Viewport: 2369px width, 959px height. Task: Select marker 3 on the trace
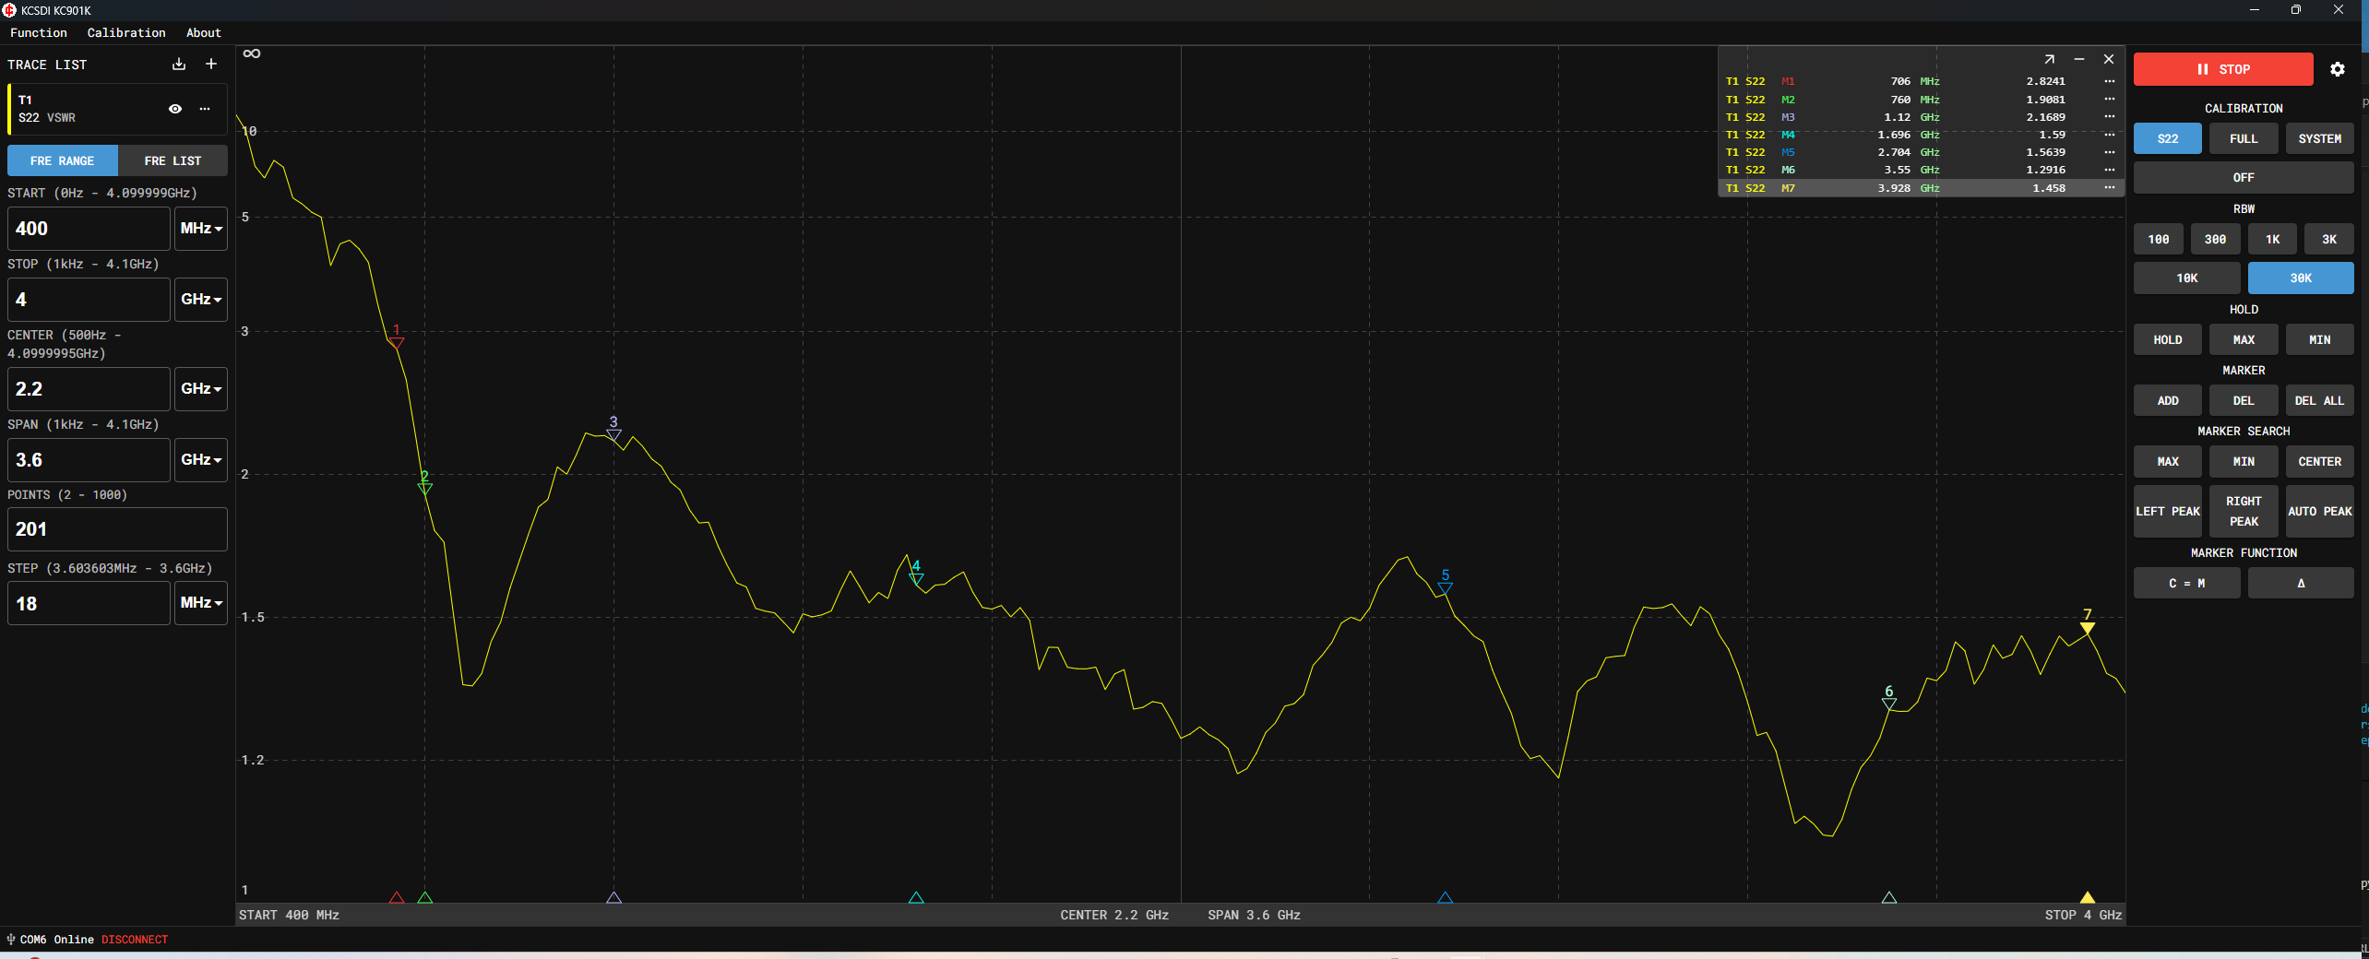click(x=613, y=432)
